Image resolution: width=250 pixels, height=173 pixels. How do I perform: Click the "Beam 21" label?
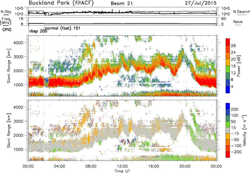tap(122, 3)
